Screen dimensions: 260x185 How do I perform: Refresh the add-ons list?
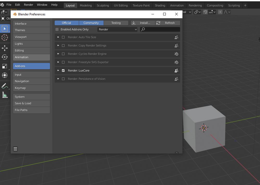click(168, 23)
